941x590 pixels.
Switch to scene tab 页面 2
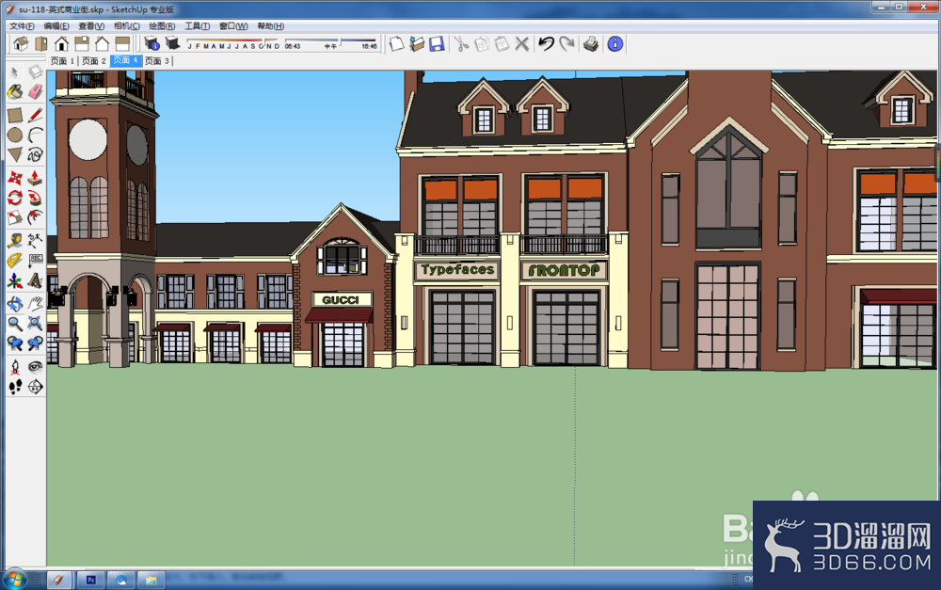(x=93, y=60)
